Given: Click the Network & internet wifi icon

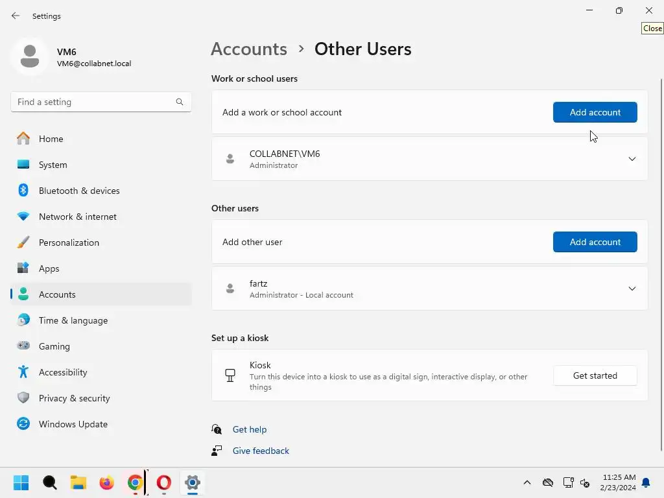Looking at the screenshot, I should (23, 217).
